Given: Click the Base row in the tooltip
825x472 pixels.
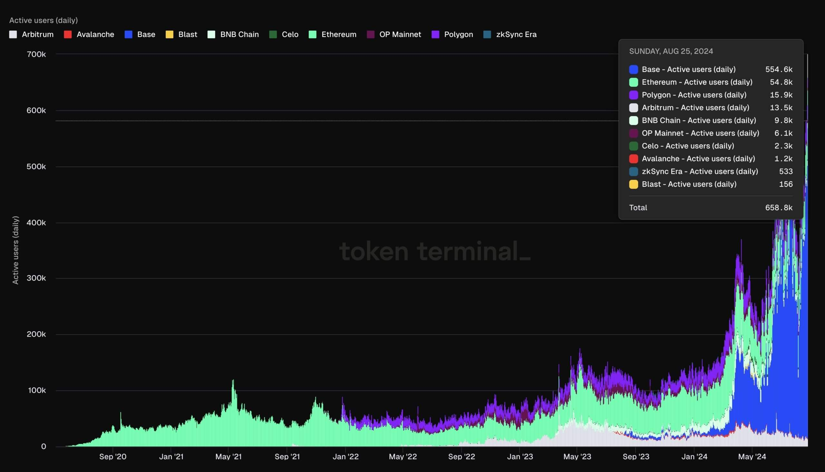Looking at the screenshot, I should pyautogui.click(x=688, y=69).
